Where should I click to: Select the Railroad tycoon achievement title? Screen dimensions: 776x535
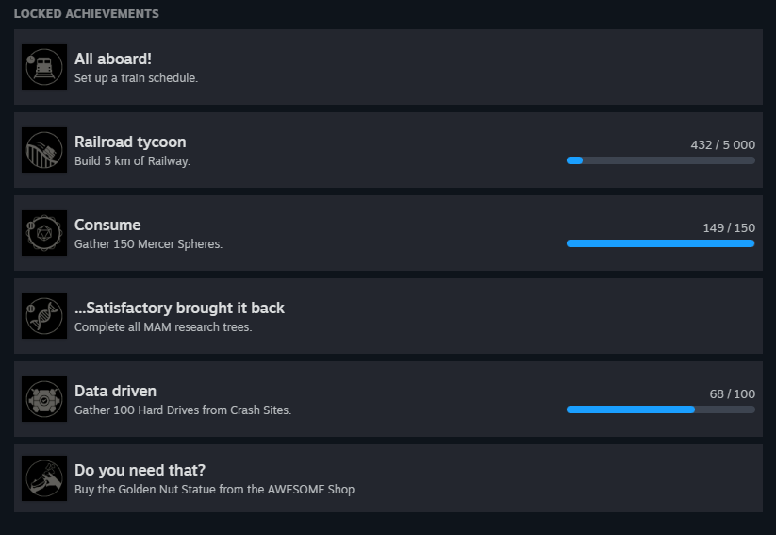pyautogui.click(x=130, y=142)
